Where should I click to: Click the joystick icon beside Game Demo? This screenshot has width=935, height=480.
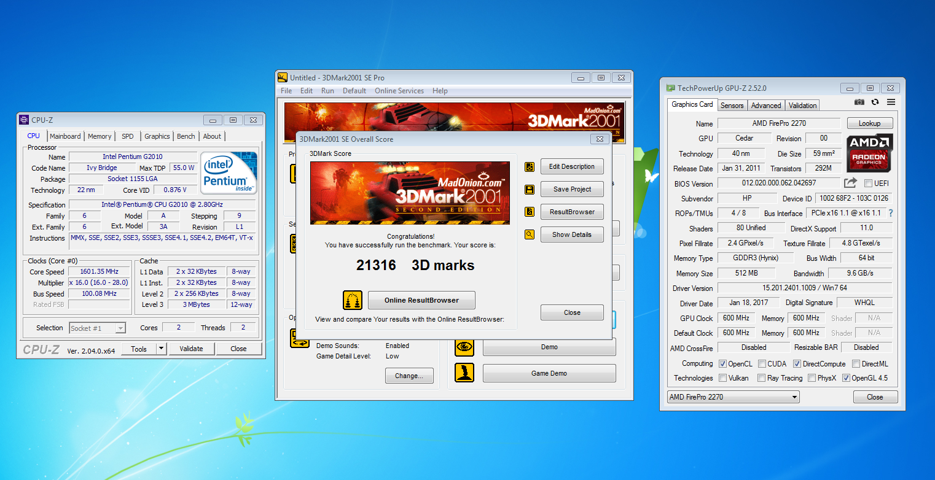click(x=464, y=373)
